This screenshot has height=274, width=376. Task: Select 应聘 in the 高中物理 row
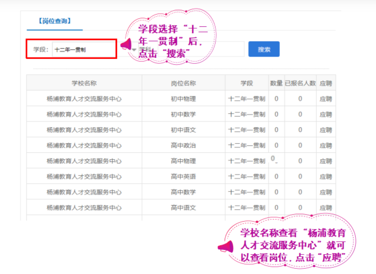coord(325,161)
